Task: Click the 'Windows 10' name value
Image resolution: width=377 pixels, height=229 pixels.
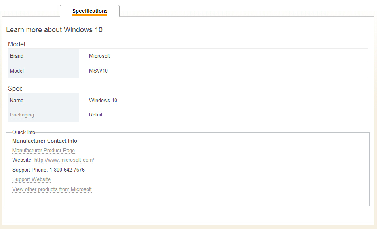Action: pyautogui.click(x=103, y=100)
